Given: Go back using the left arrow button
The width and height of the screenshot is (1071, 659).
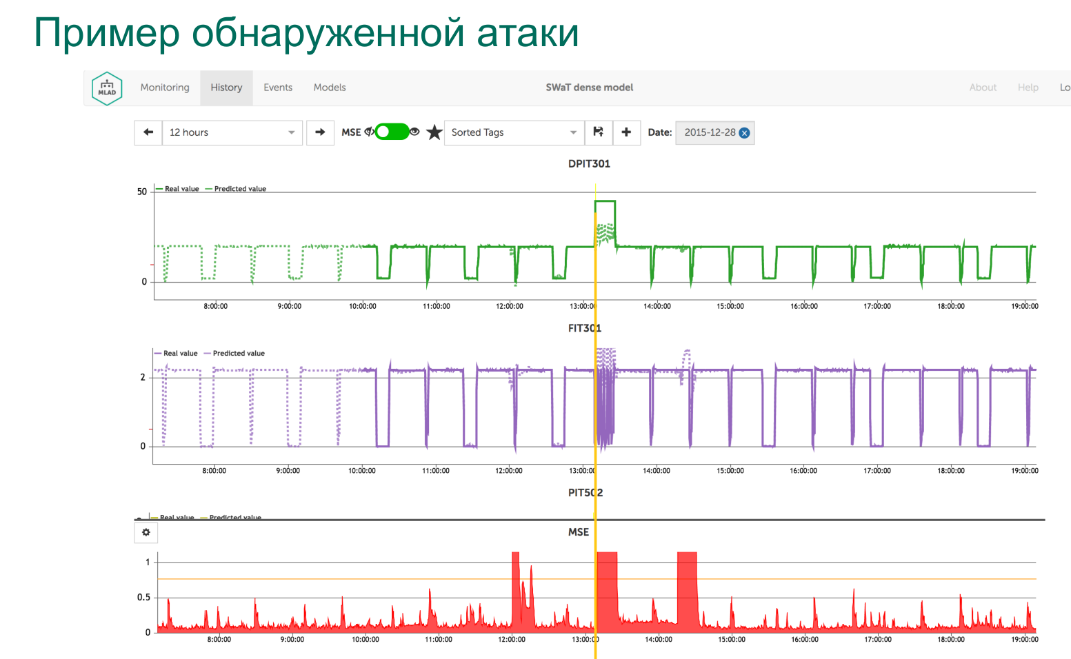Looking at the screenshot, I should point(148,132).
